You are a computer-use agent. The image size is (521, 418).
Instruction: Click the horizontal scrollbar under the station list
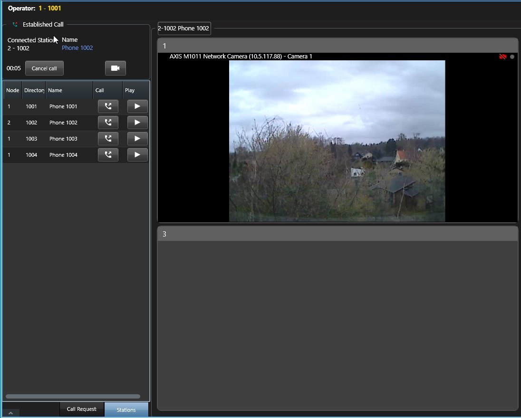73,396
